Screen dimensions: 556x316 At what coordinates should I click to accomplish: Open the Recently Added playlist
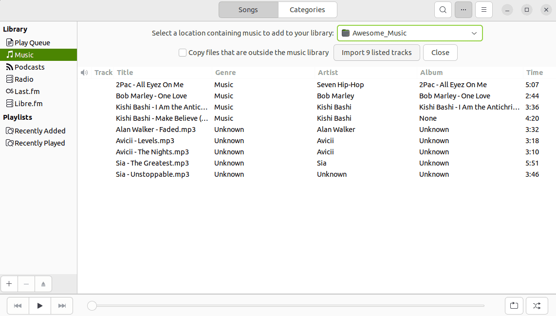[39, 130]
